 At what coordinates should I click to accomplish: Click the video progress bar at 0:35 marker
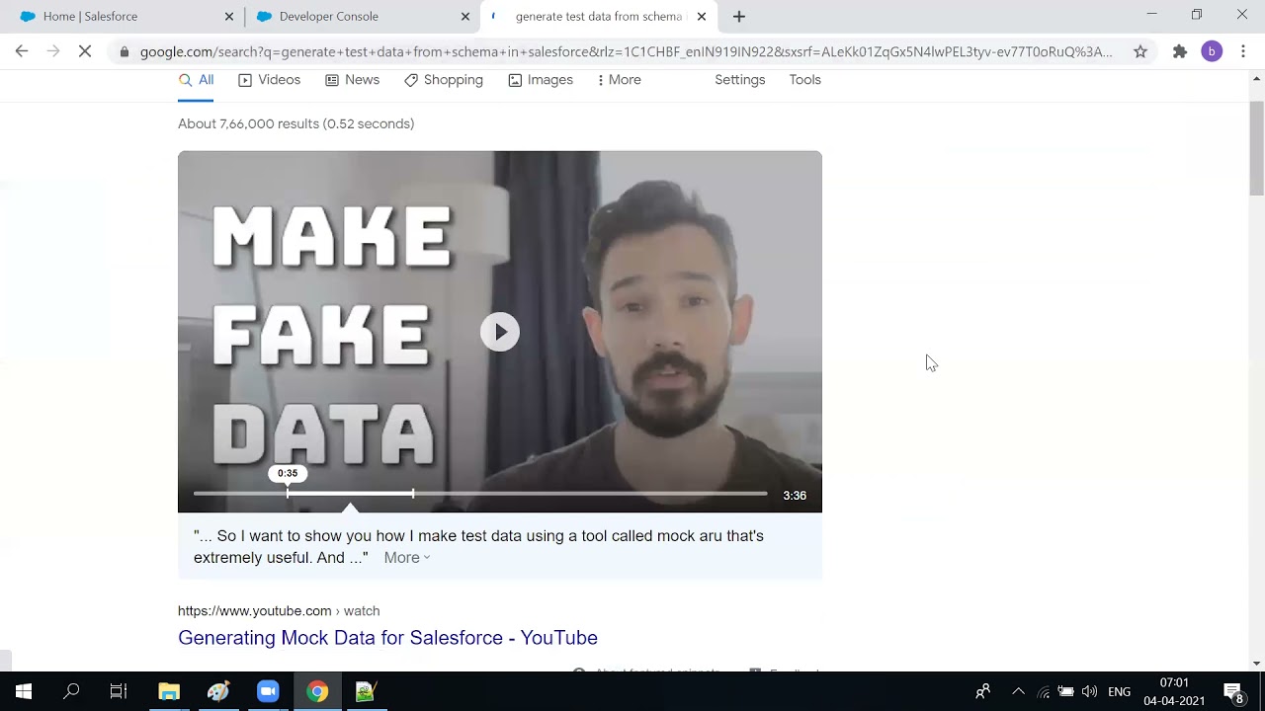288,493
